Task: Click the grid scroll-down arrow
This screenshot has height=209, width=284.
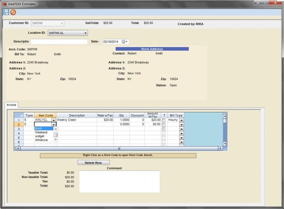Action: pos(225,144)
